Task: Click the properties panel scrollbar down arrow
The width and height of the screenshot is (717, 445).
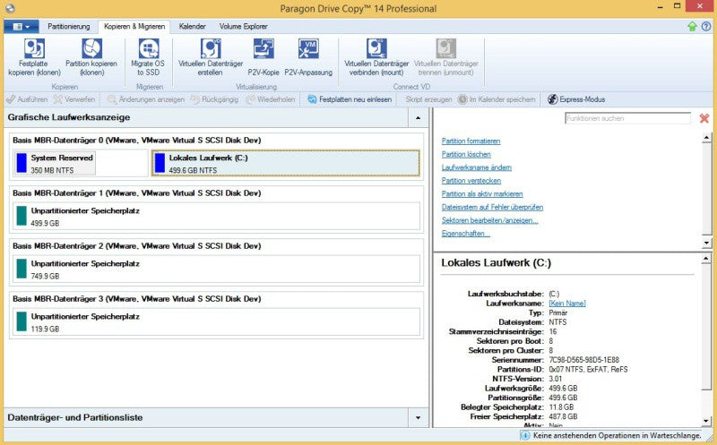Action: pyautogui.click(x=706, y=421)
